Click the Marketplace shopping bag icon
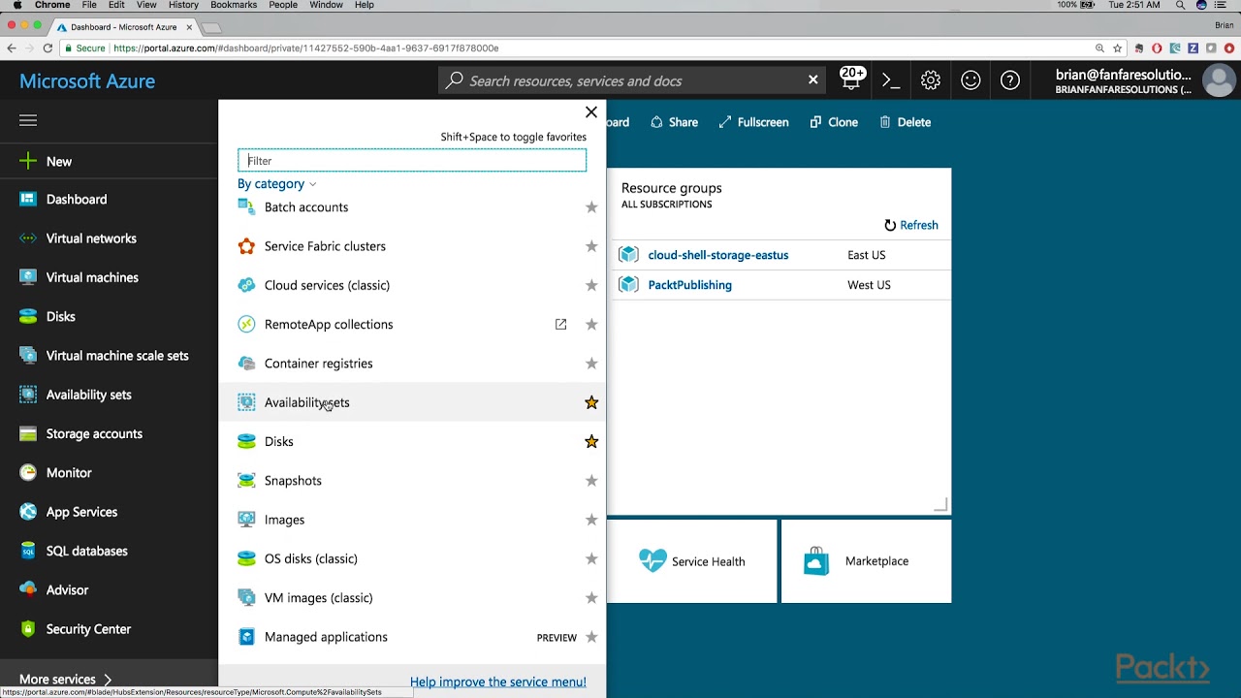This screenshot has height=698, width=1241. pyautogui.click(x=816, y=560)
